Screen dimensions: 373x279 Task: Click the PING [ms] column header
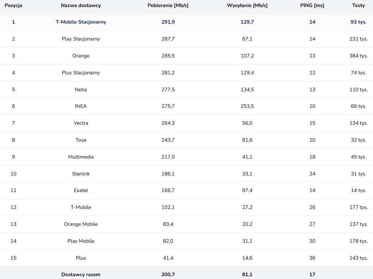(x=312, y=5)
